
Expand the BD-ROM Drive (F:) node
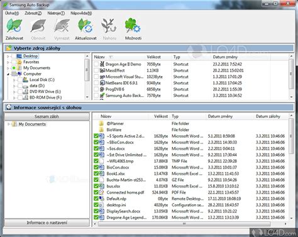(14, 97)
